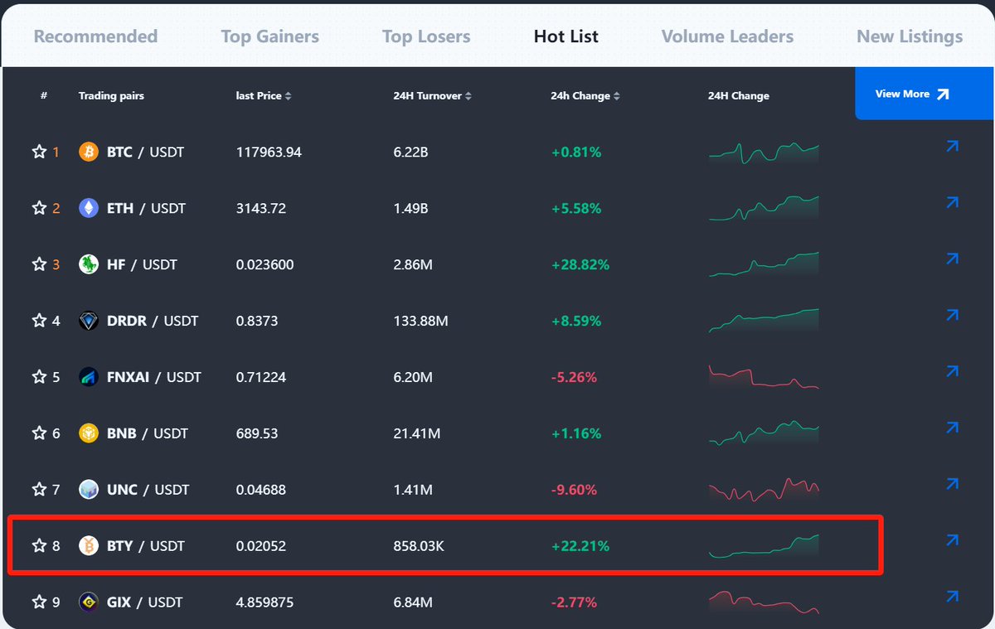Click the FNXAI price sparkline chart

pos(763,376)
